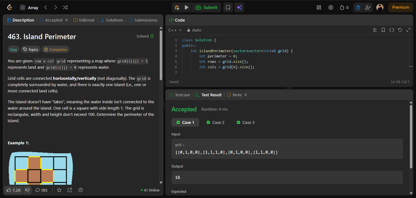
Task: Click the 41 Online indicator
Action: tap(150, 190)
